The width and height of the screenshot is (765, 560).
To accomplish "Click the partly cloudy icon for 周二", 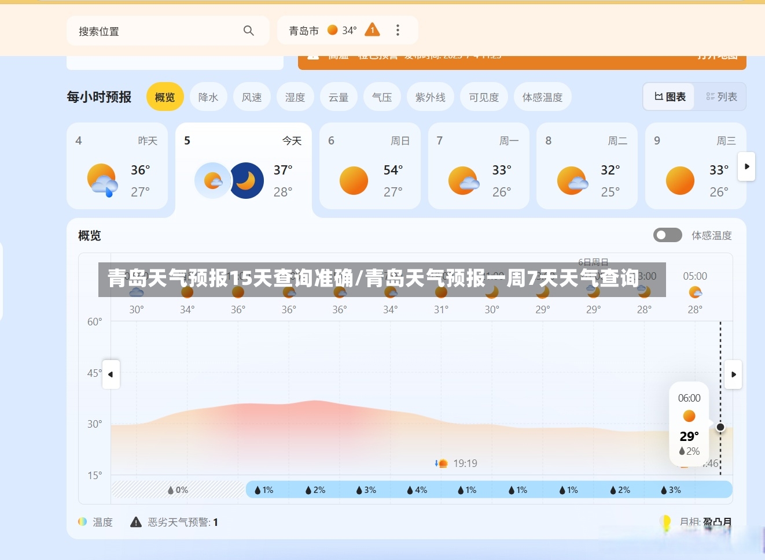I will click(x=572, y=180).
